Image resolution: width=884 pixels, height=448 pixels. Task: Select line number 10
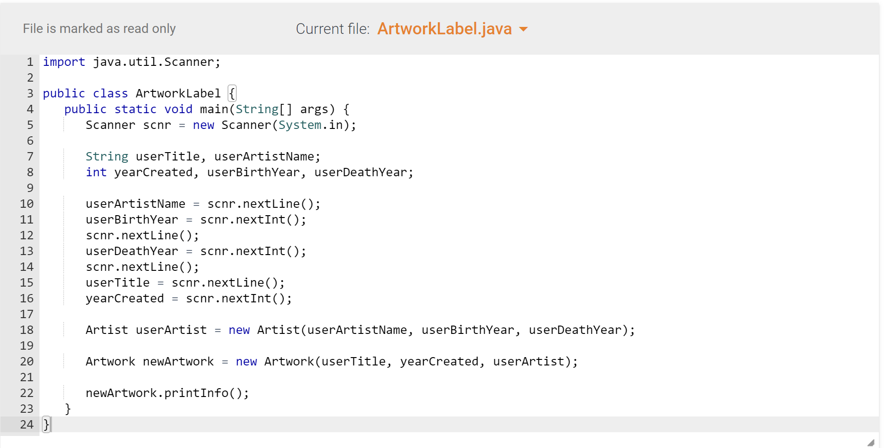(x=26, y=204)
